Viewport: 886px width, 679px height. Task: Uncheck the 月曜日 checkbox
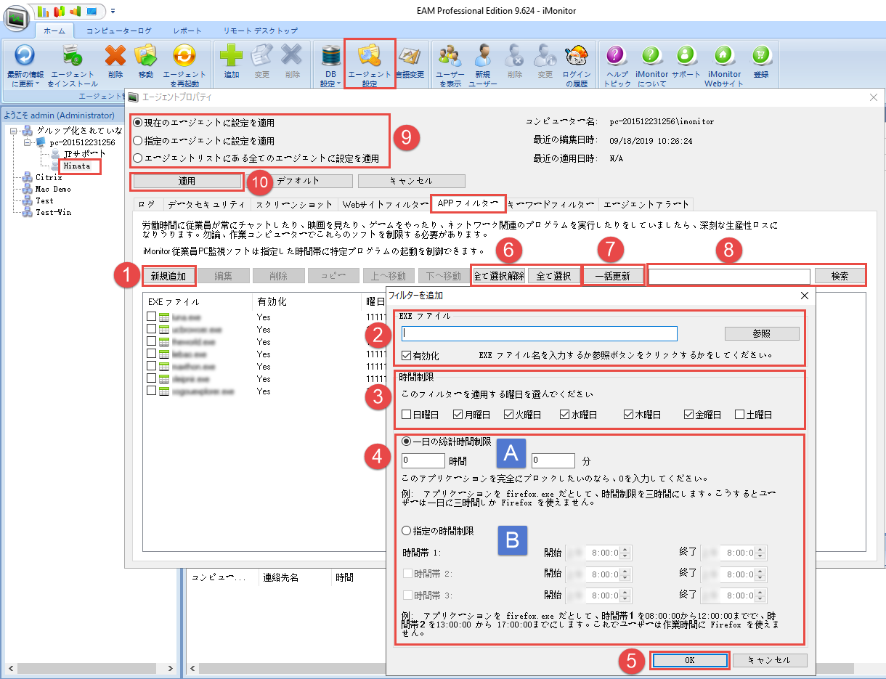point(458,415)
